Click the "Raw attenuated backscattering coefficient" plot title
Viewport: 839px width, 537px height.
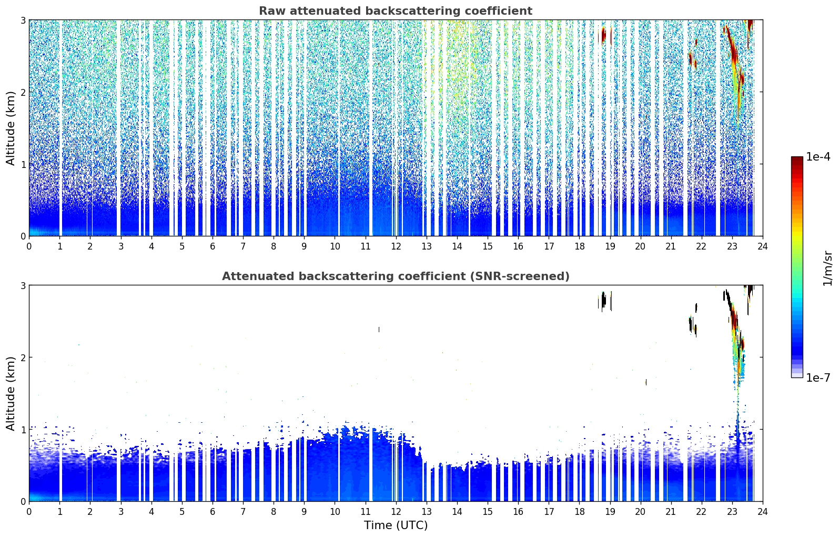pyautogui.click(x=395, y=11)
